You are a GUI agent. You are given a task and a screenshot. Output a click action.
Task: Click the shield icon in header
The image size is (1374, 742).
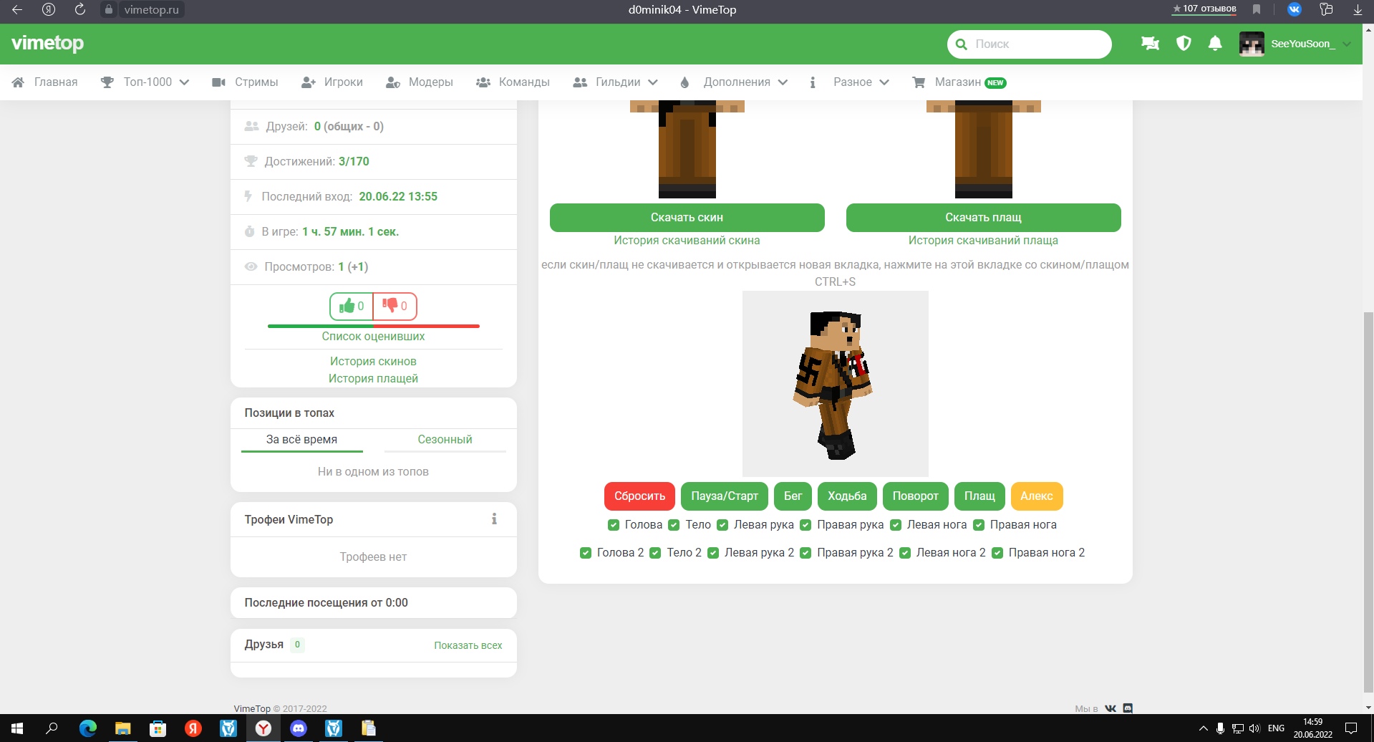point(1184,44)
